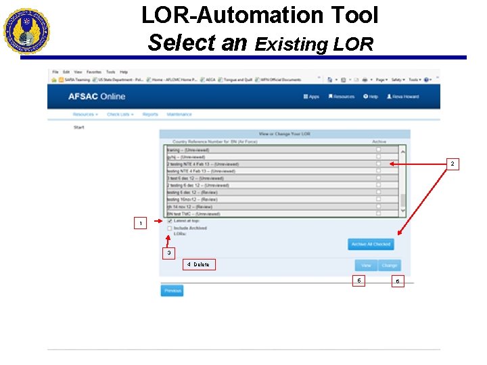Click the browser home icon in command bar
This screenshot has height=365, width=487.
(x=330, y=80)
